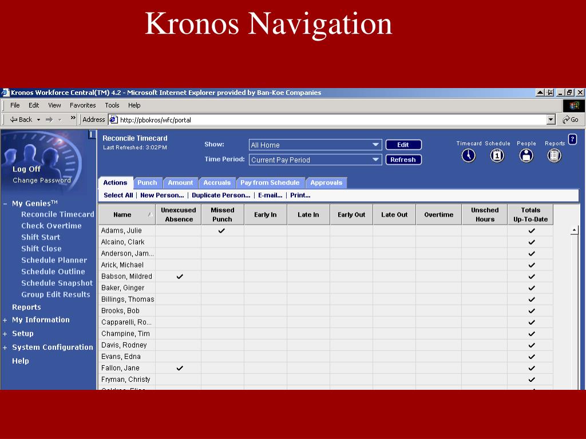The height and width of the screenshot is (439, 586).
Task: Open the Timecard clock icon
Action: pos(468,155)
